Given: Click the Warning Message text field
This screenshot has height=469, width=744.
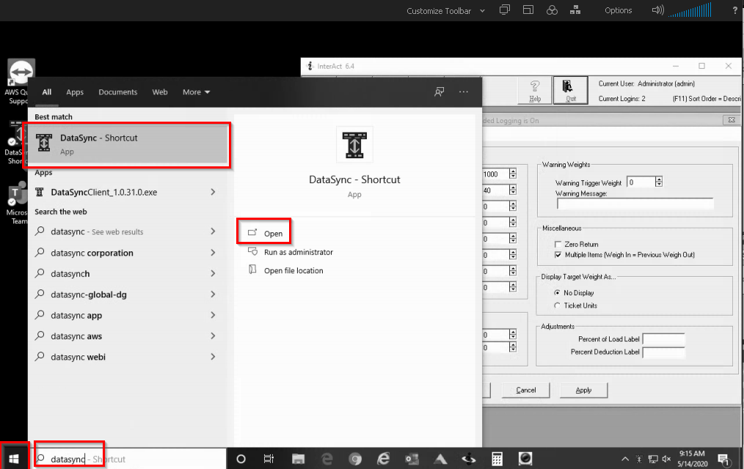Looking at the screenshot, I should point(635,204).
